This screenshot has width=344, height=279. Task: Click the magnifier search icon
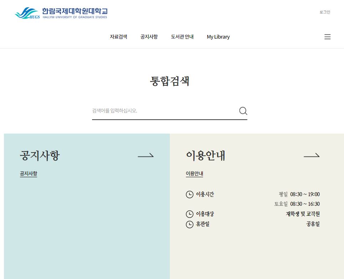(243, 111)
